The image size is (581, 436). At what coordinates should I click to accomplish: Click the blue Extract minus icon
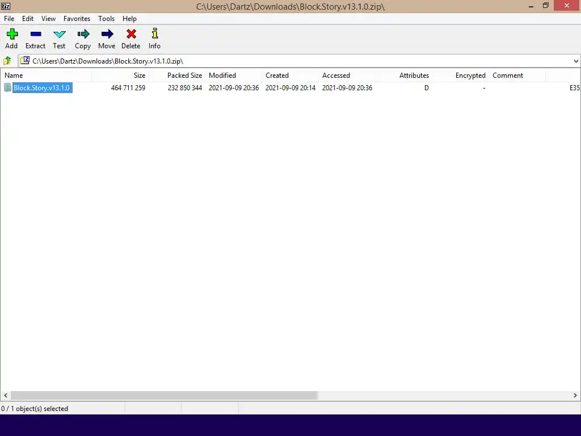coord(36,34)
